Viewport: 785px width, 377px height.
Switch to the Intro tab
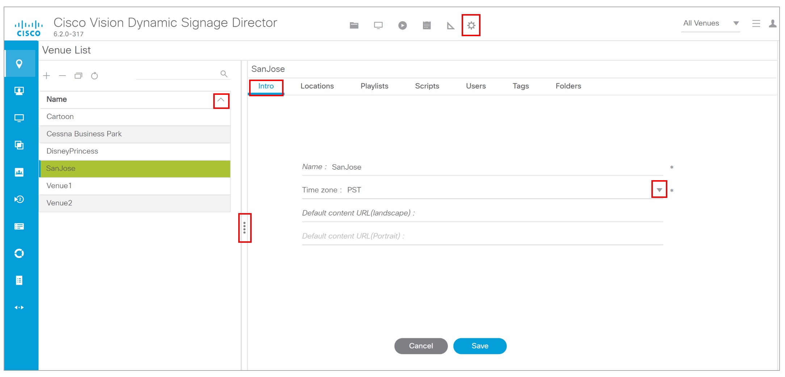pyautogui.click(x=266, y=86)
